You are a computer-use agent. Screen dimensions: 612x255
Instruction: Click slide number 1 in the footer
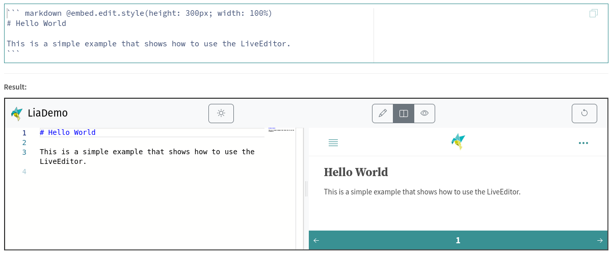point(458,240)
